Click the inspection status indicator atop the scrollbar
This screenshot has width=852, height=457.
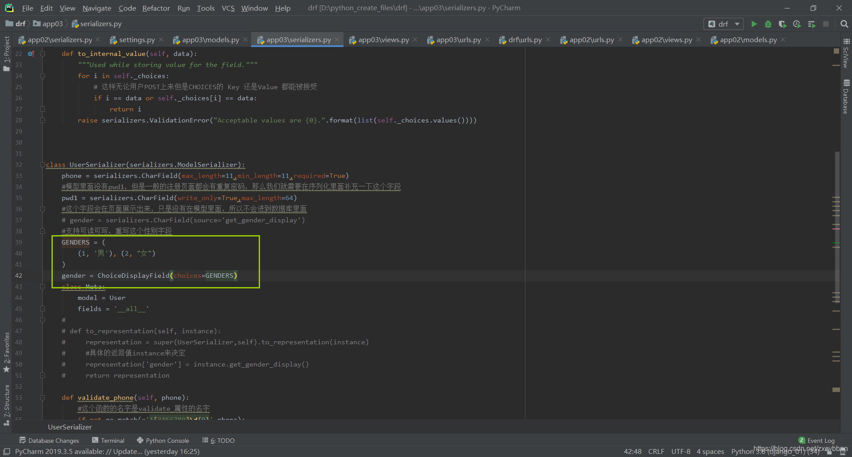(x=836, y=51)
